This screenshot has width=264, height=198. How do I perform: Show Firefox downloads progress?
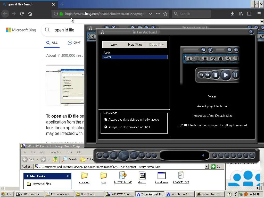tap(232, 14)
